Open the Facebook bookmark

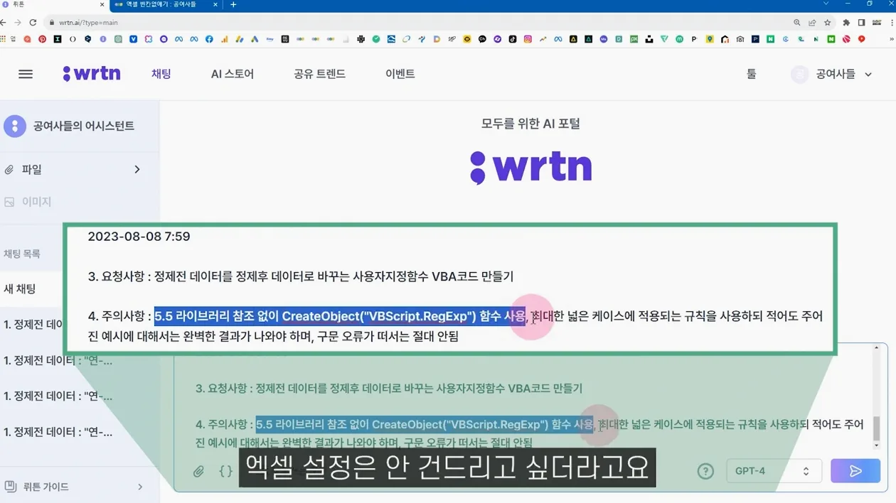(x=209, y=39)
